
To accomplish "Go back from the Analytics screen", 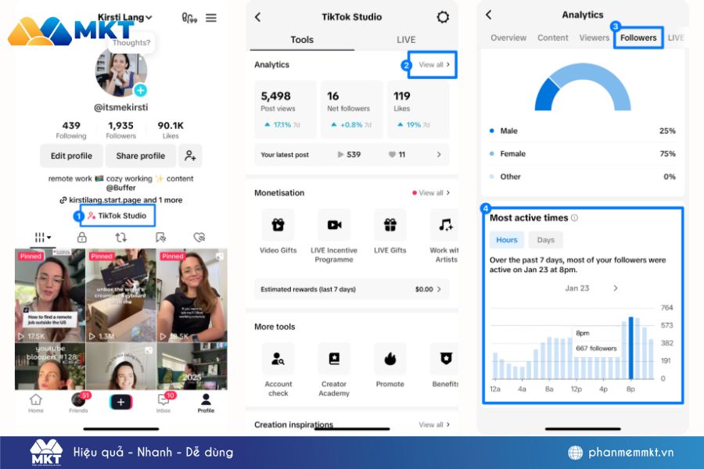I will 489,15.
